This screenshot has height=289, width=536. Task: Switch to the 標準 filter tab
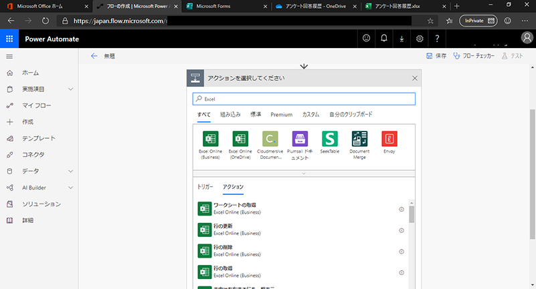point(256,115)
